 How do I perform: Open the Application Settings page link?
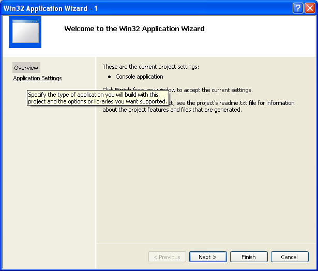(x=38, y=78)
